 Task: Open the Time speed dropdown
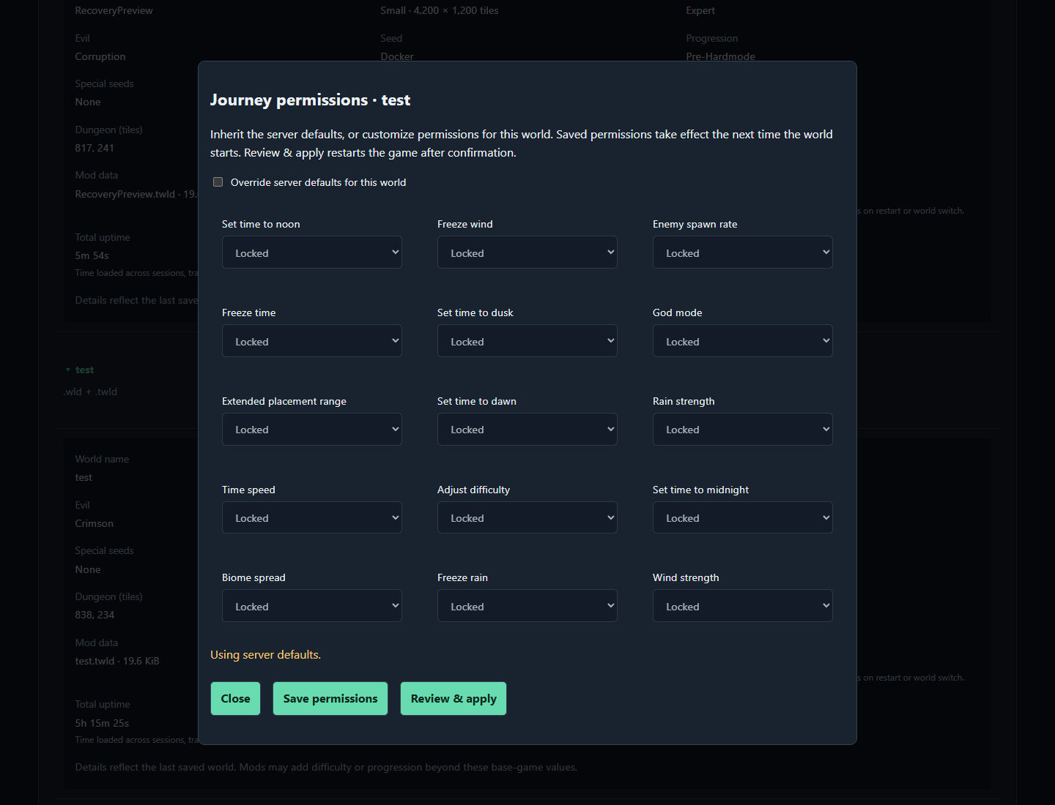(312, 517)
